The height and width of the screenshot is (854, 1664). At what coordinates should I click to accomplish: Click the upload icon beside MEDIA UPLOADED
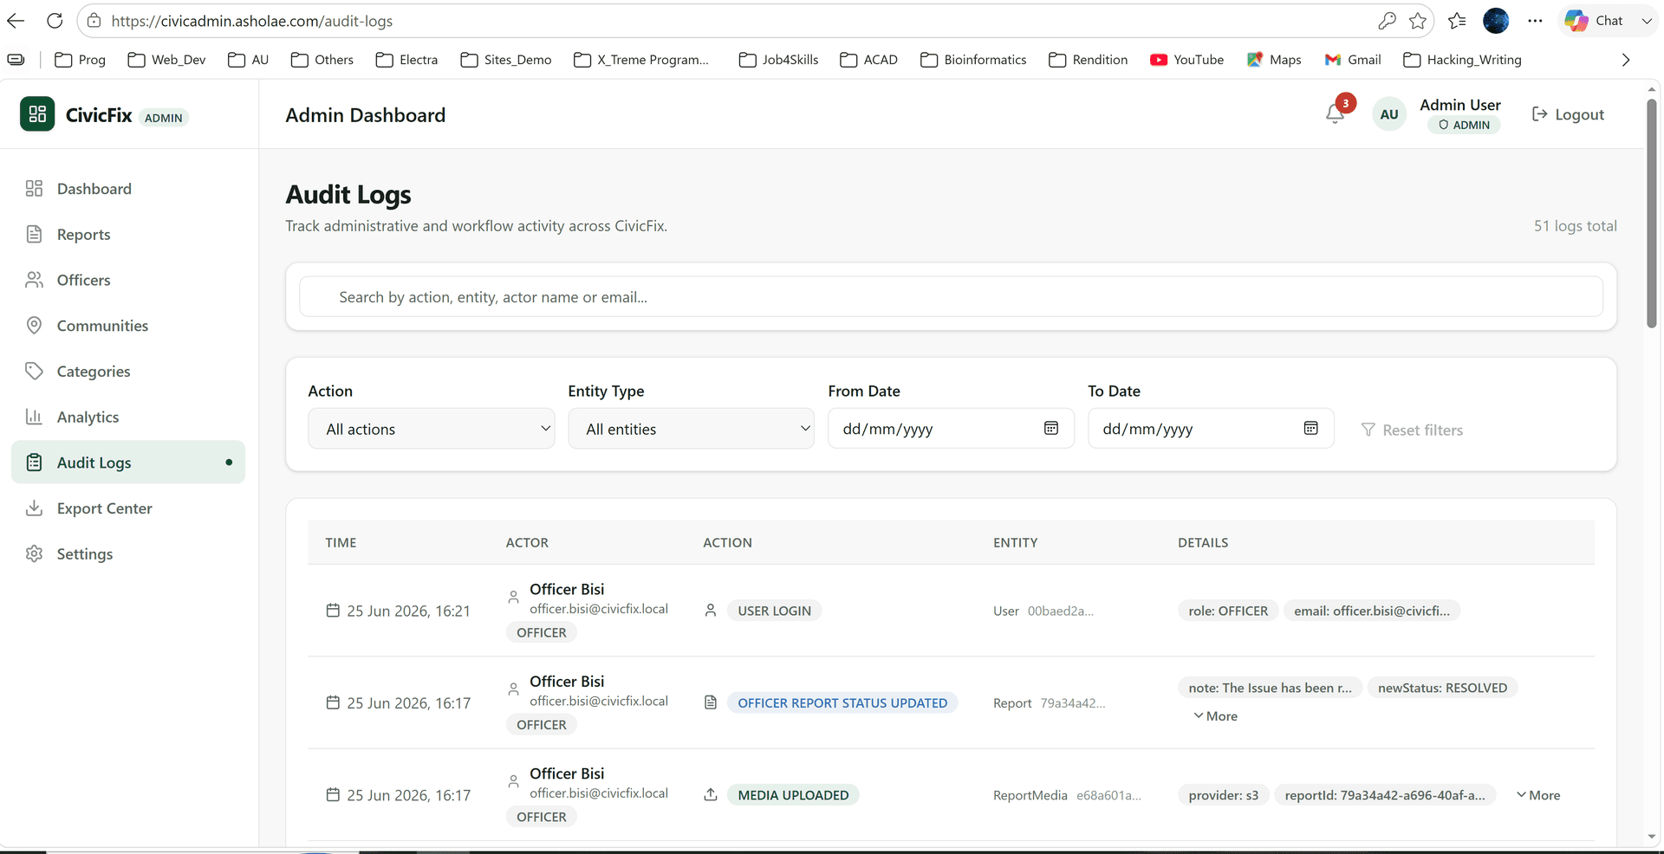point(711,794)
